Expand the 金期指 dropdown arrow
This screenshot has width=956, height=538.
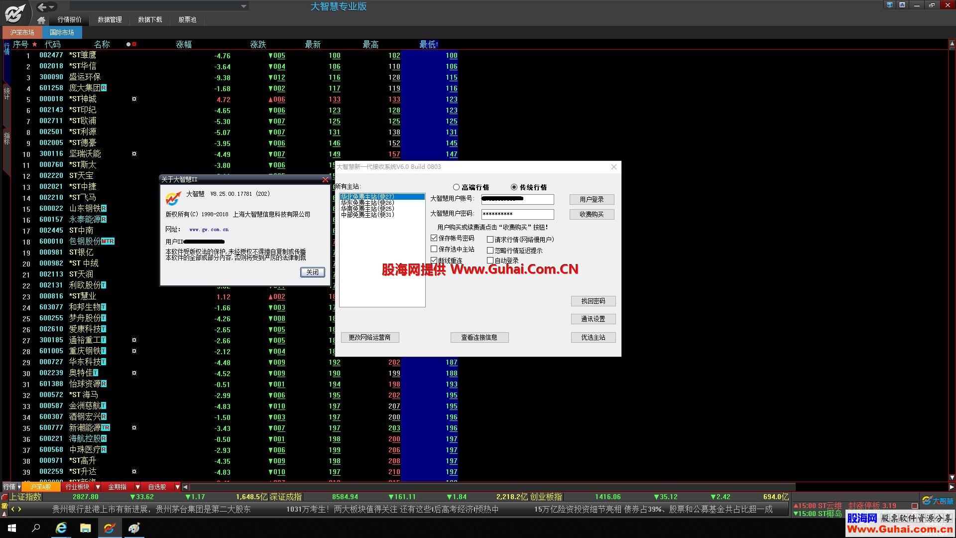[x=137, y=487]
